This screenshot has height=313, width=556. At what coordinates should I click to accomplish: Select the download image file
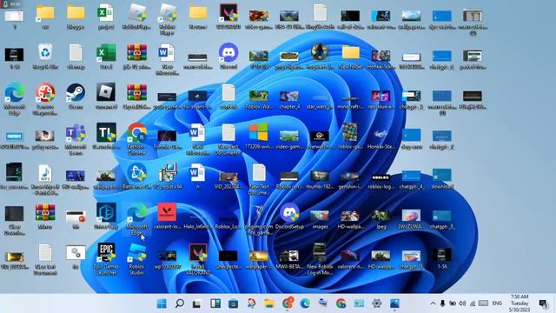pyautogui.click(x=442, y=178)
